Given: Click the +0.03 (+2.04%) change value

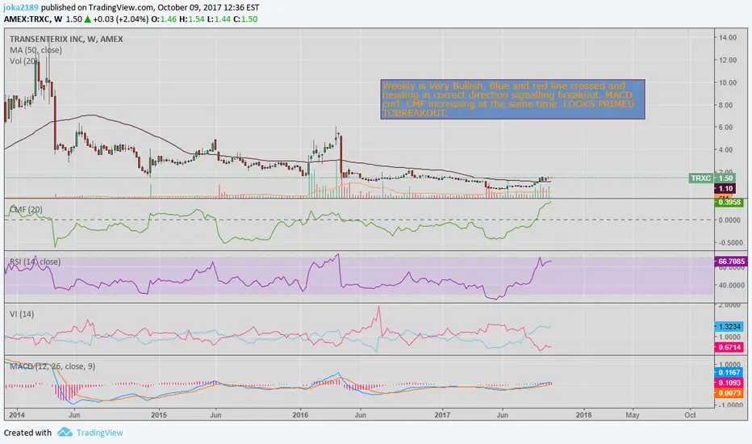Looking at the screenshot, I should pyautogui.click(x=121, y=19).
